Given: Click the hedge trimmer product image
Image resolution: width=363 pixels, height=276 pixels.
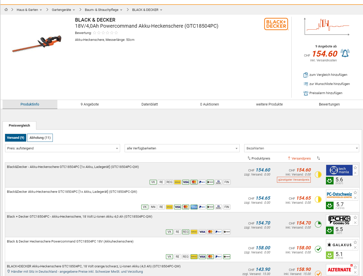Looking at the screenshot, I should pyautogui.click(x=37, y=44).
